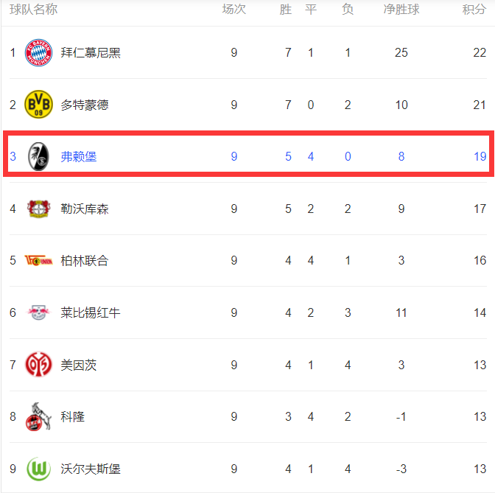Click the Mainz 05 logo
This screenshot has height=493, width=495.
click(x=38, y=365)
